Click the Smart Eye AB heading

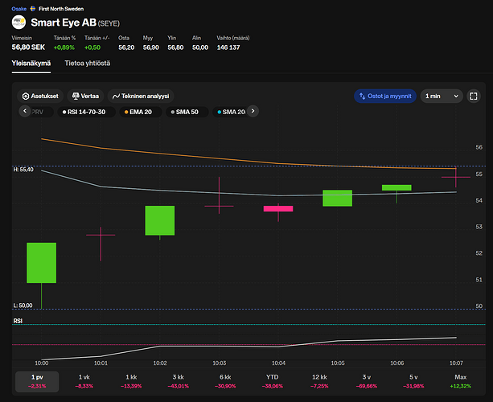pyautogui.click(x=64, y=23)
